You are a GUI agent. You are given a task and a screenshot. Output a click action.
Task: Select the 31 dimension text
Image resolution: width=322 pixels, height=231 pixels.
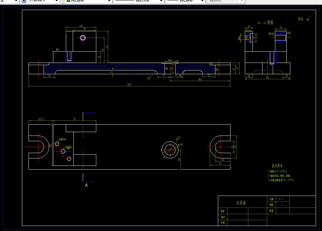pos(84,29)
